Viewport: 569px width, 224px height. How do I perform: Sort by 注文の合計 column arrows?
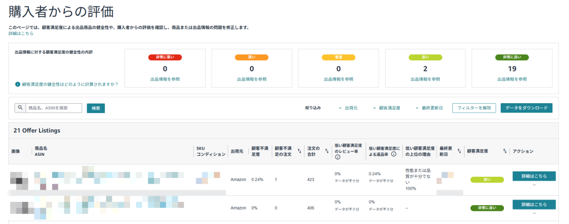(x=327, y=151)
